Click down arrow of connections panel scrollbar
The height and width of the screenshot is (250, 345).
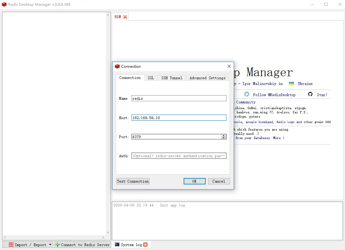pyautogui.click(x=108, y=232)
